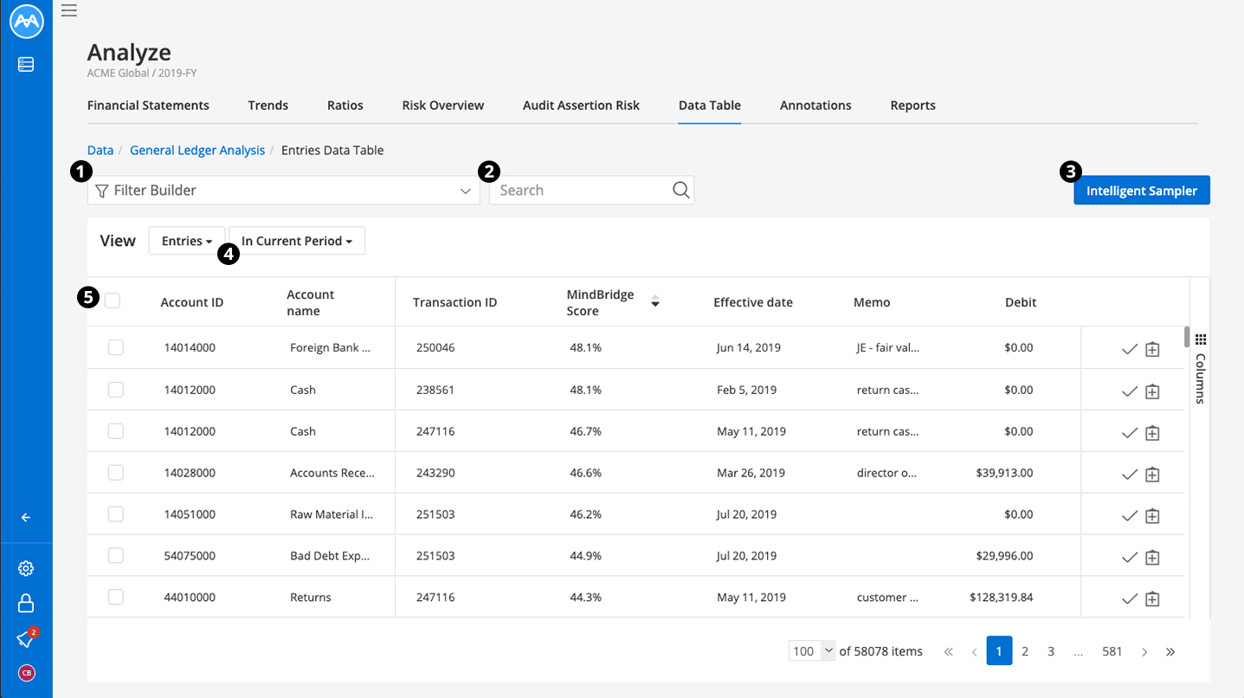Image resolution: width=1244 pixels, height=698 pixels.
Task: Follow the Data breadcrumb link
Action: (100, 150)
